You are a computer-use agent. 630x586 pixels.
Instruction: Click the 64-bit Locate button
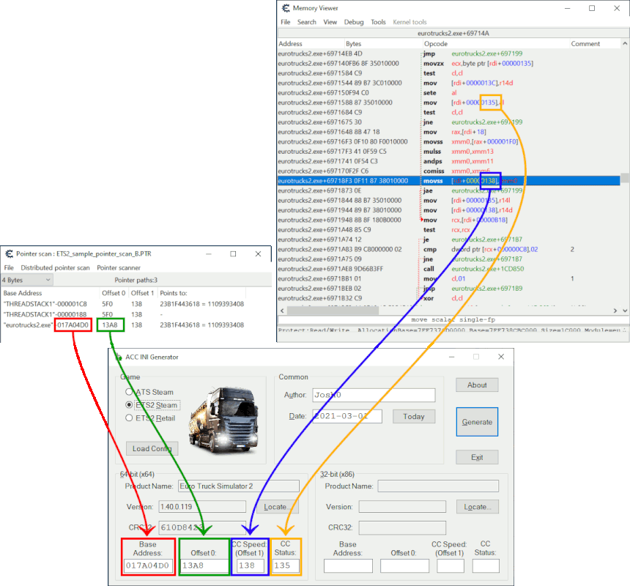click(277, 507)
